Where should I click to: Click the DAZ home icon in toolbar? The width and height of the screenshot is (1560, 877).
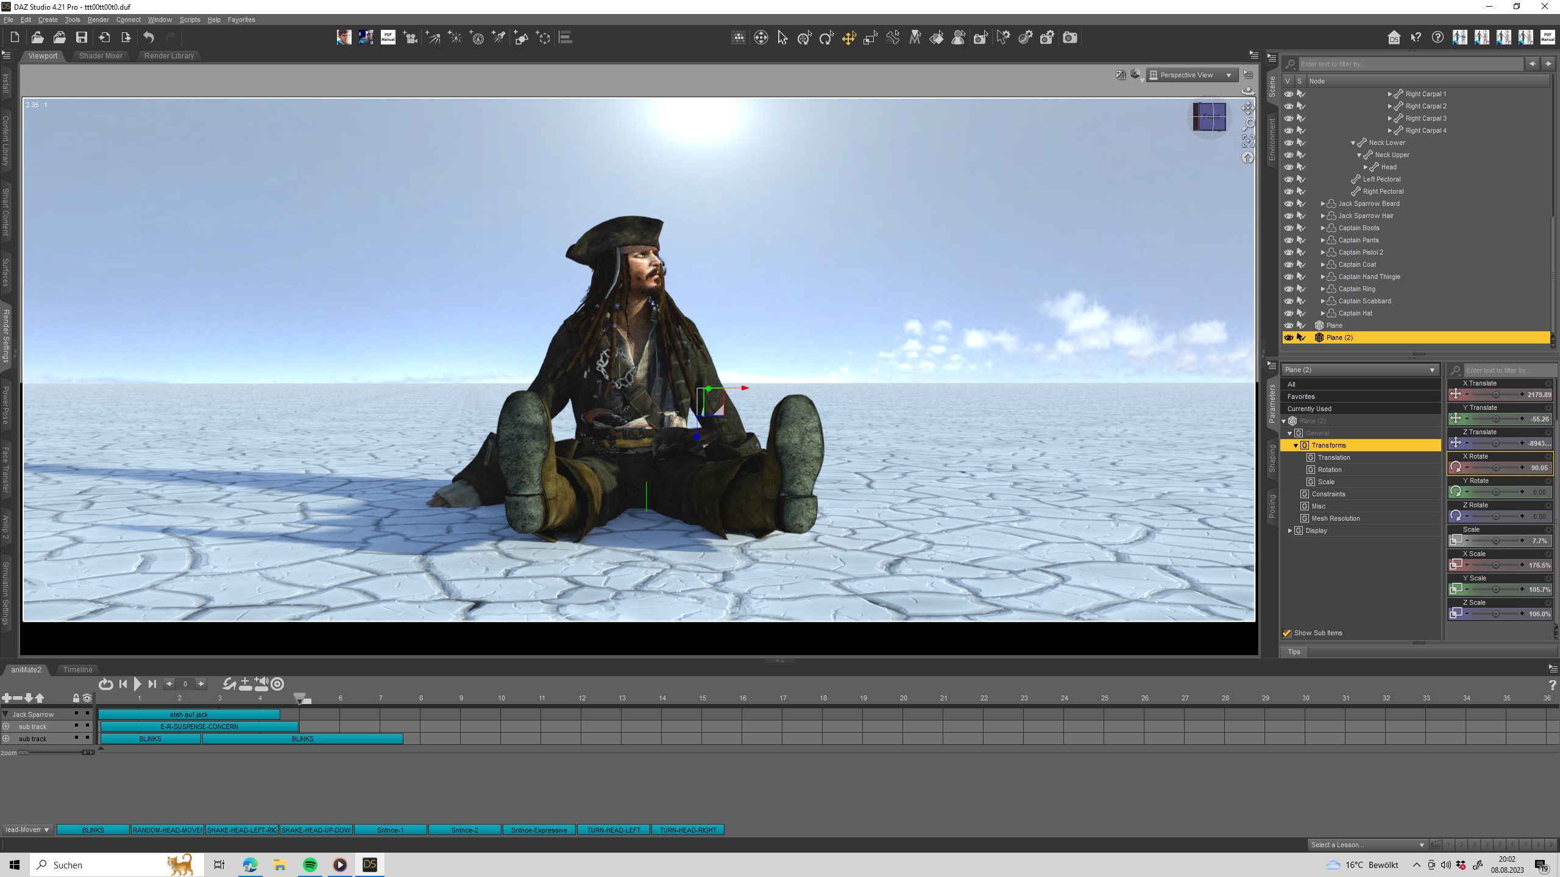[x=1394, y=38]
